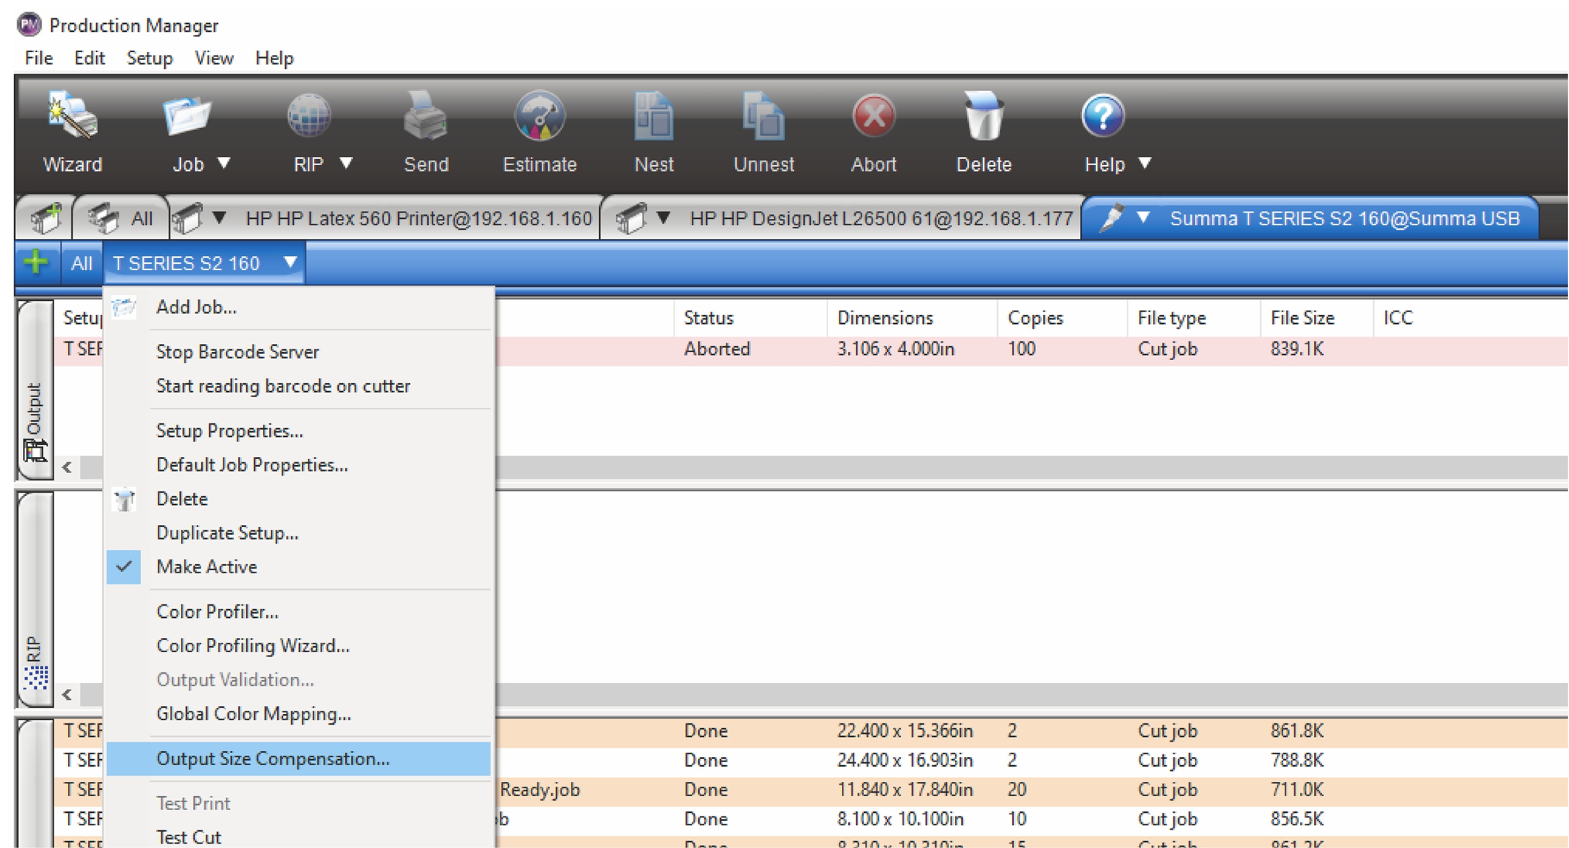Switch to Summa T SERIES S2 160 tab

(x=1310, y=218)
